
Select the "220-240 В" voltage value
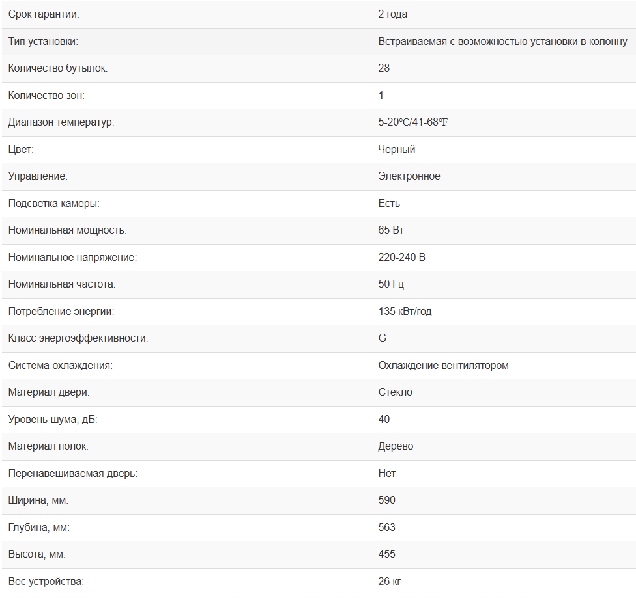pyautogui.click(x=401, y=258)
